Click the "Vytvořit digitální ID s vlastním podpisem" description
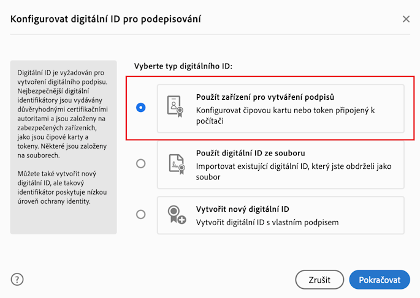The height and width of the screenshot is (298, 420). (x=267, y=222)
